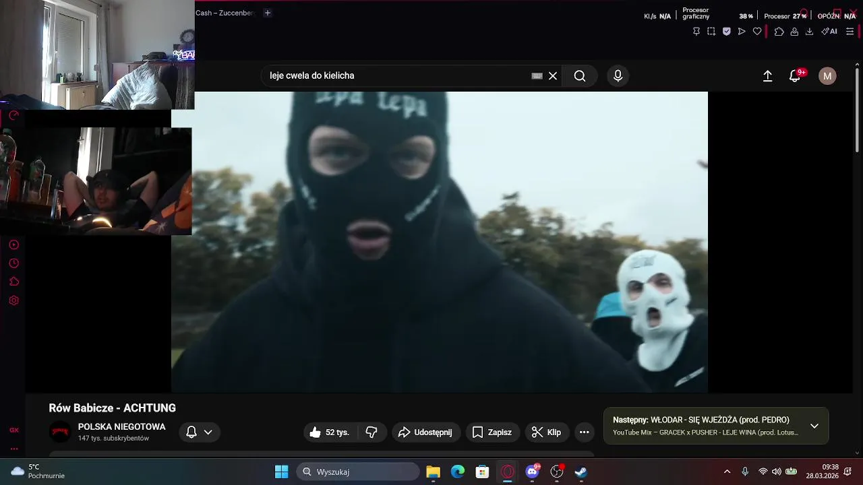Like the video with 52 tys. button

[x=330, y=432]
